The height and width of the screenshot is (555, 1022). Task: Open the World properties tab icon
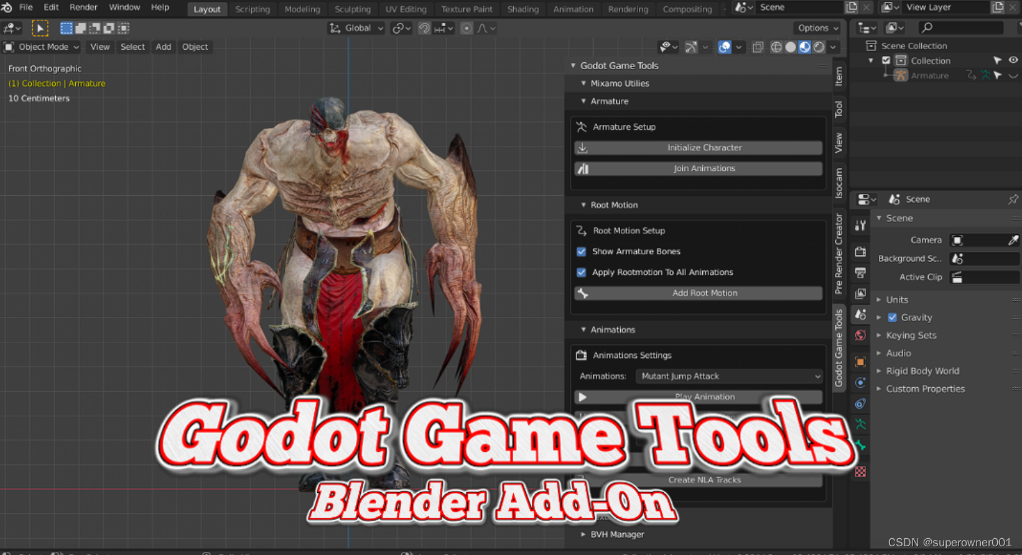click(860, 336)
